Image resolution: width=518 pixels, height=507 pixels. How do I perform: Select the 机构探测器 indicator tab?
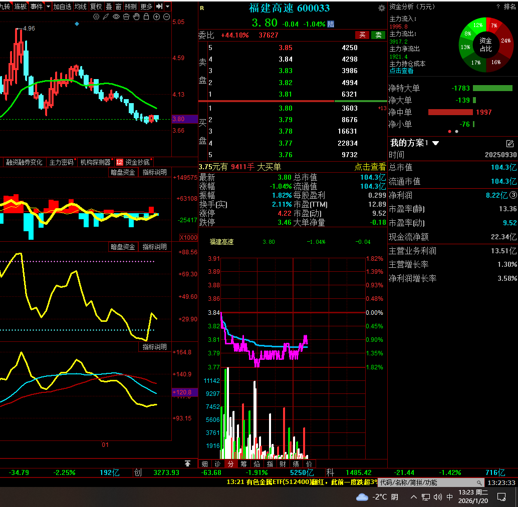96,162
